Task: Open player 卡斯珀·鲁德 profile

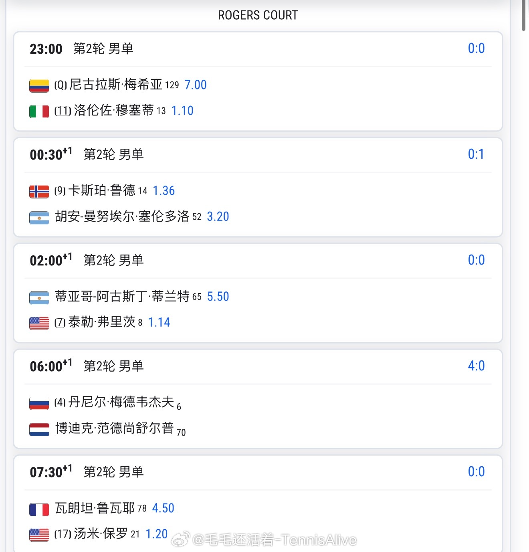Action: click(x=102, y=190)
